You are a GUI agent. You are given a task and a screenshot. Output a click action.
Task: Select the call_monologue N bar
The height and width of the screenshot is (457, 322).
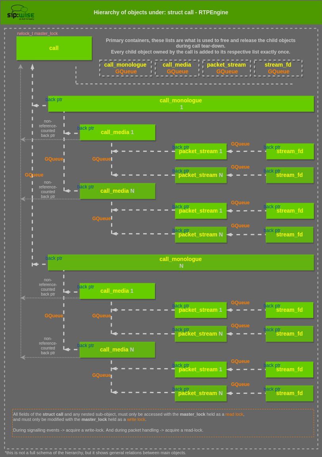[x=181, y=262]
